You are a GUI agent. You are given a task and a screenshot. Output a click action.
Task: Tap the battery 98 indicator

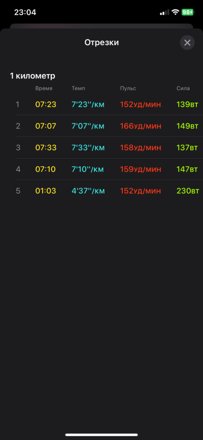pos(188,12)
